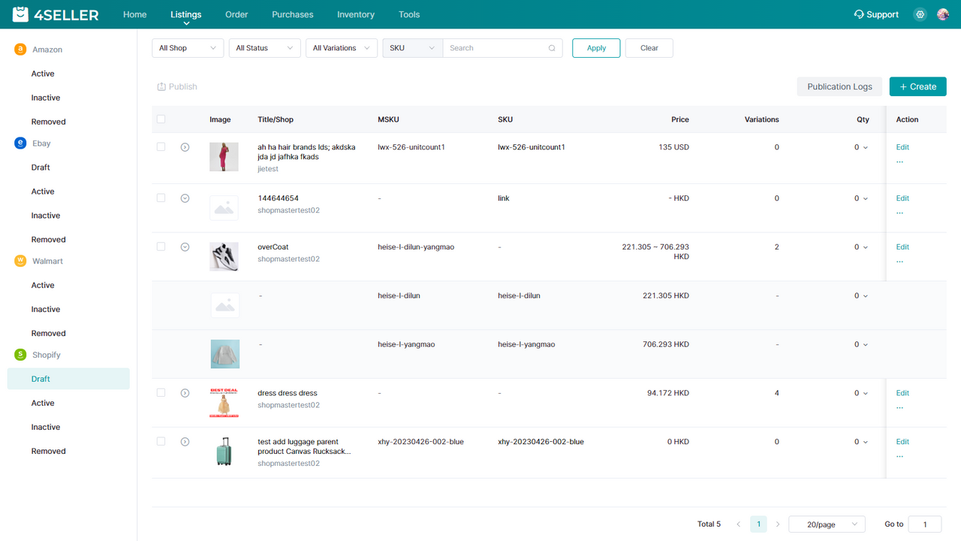This screenshot has width=961, height=541.
Task: Open the All Status filter dropdown
Action: tap(264, 47)
